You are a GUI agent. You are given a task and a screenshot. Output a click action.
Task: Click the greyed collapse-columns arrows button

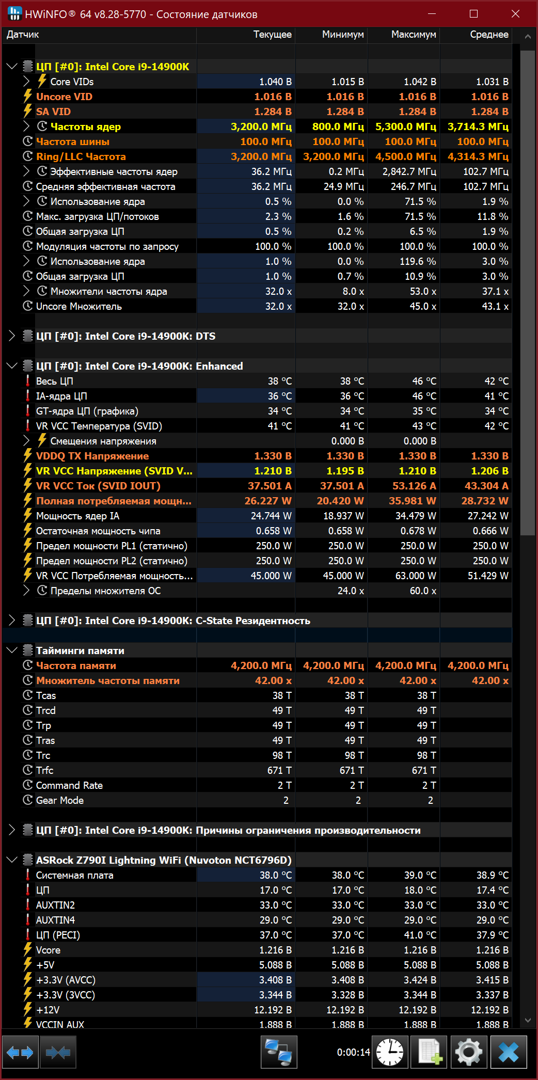coord(58,1052)
